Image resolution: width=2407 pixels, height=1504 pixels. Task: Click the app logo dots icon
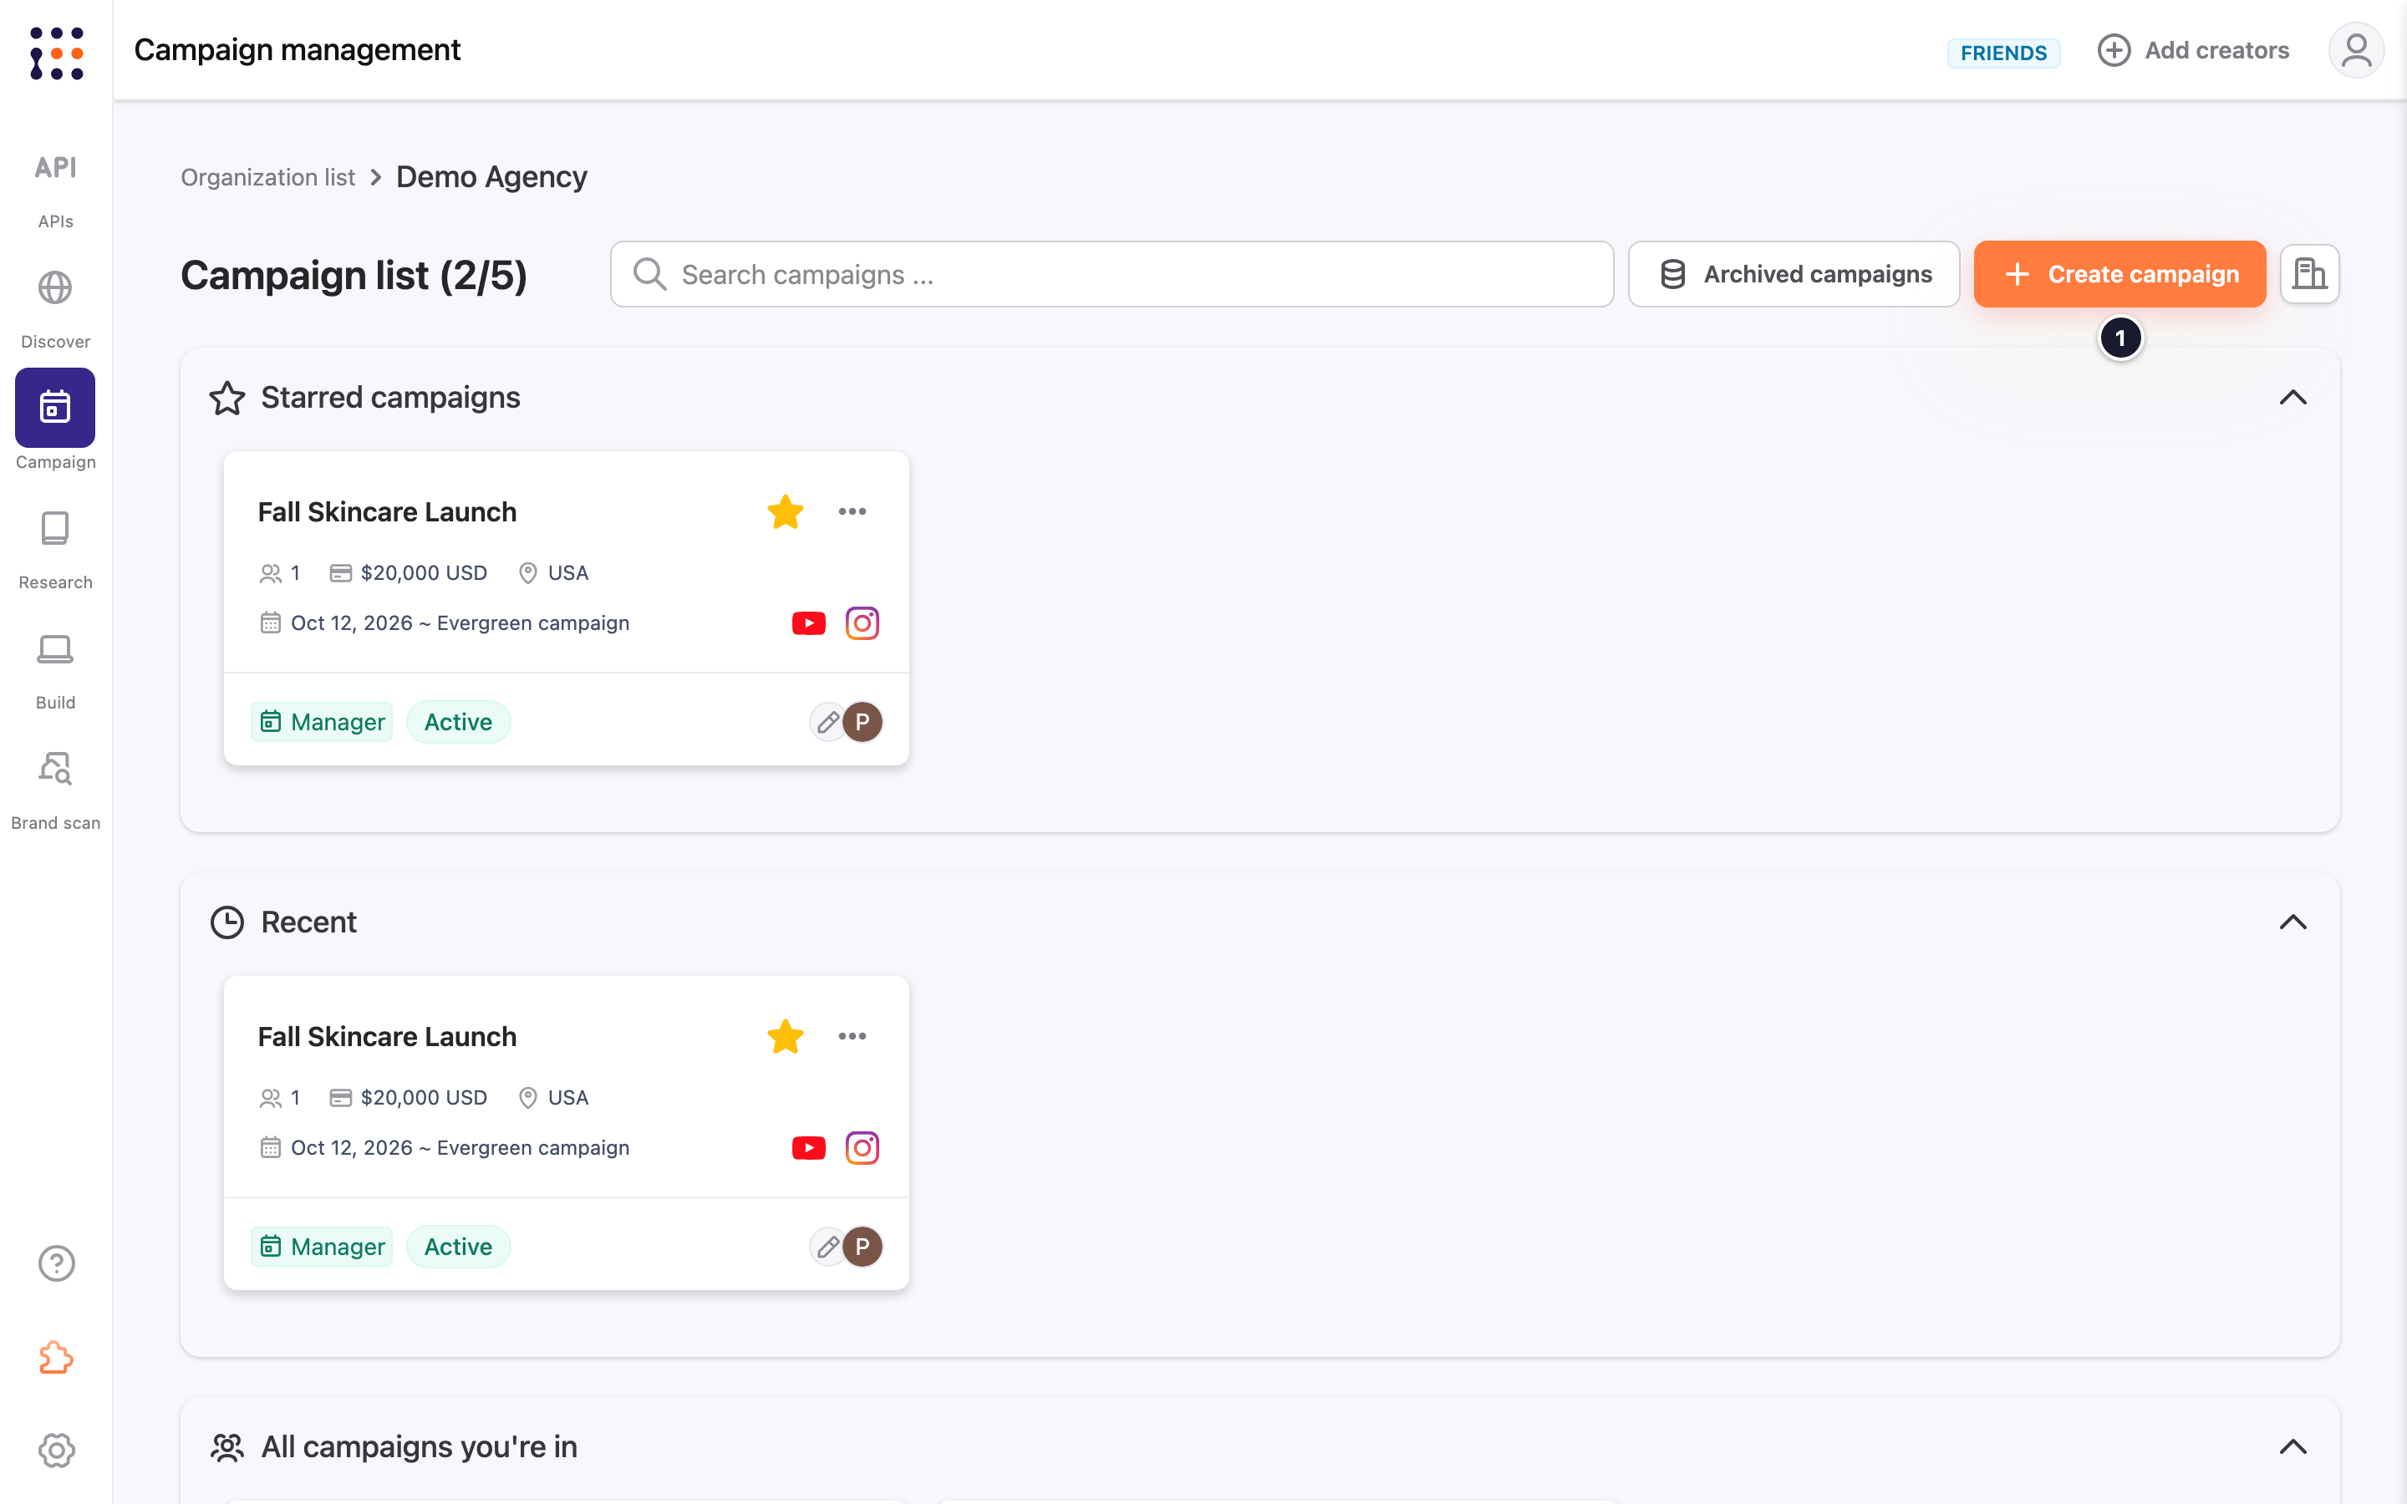(57, 53)
